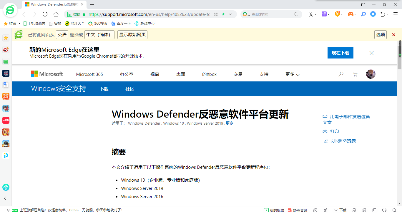Go to browser home page icon
Image resolution: width=402 pixels, height=214 pixels.
tap(56, 14)
